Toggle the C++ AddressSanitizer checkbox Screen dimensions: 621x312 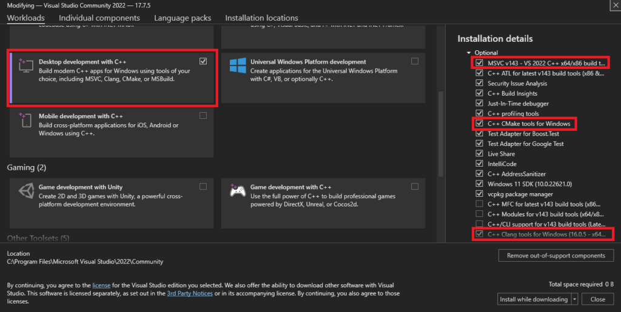(479, 174)
